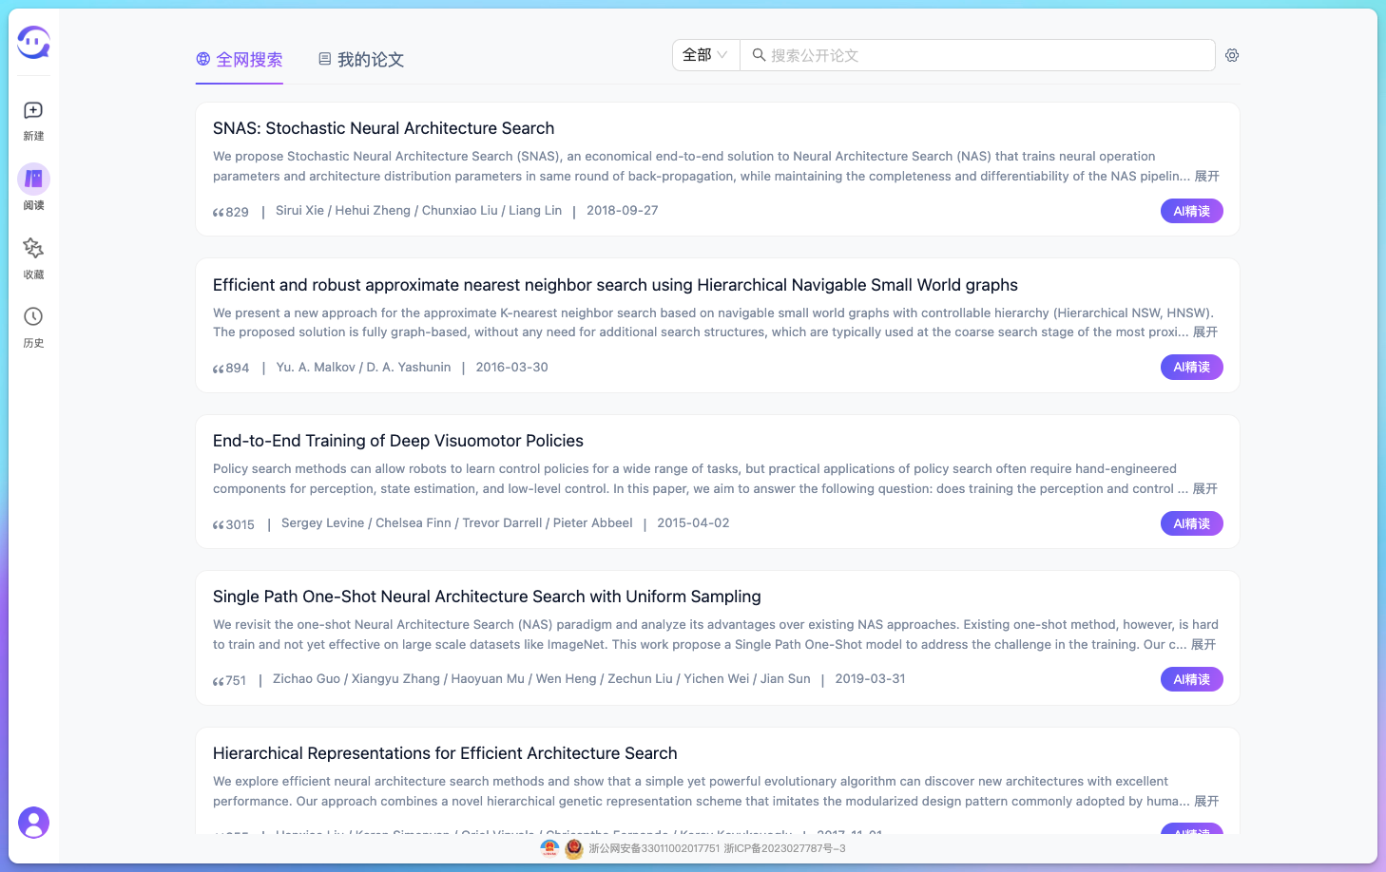Viewport: 1386px width, 872px height.
Task: Click the magnifier search icon
Action: [x=759, y=55]
